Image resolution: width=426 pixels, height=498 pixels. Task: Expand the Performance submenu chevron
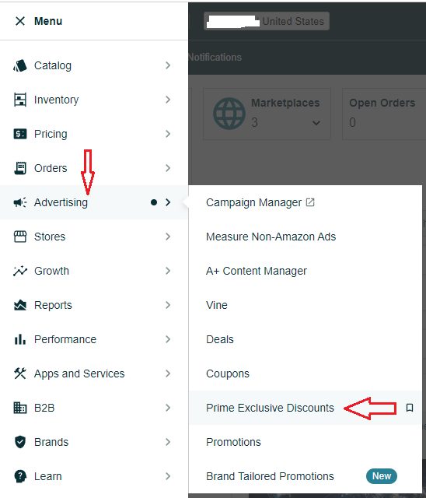click(x=168, y=339)
